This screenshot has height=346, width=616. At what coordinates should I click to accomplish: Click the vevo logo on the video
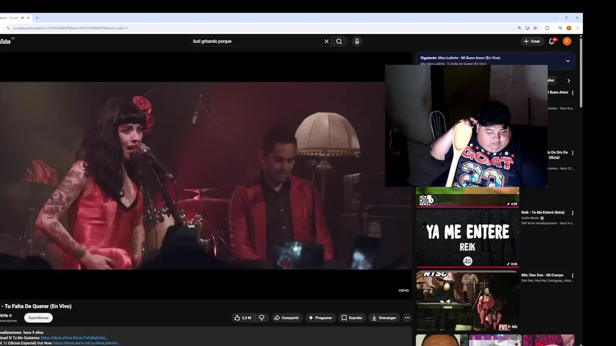point(403,290)
